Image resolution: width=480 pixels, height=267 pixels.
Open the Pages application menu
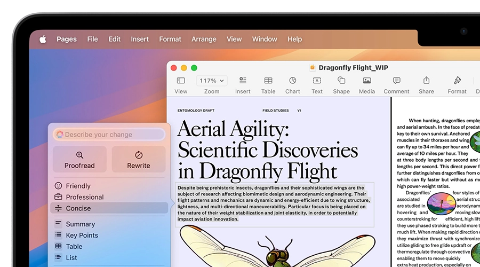(x=67, y=39)
